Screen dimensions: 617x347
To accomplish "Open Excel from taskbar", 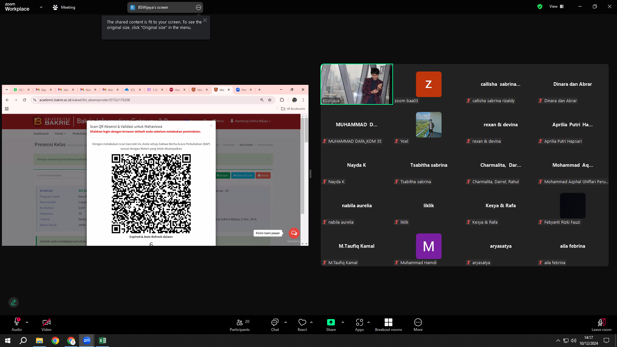I will (103, 341).
